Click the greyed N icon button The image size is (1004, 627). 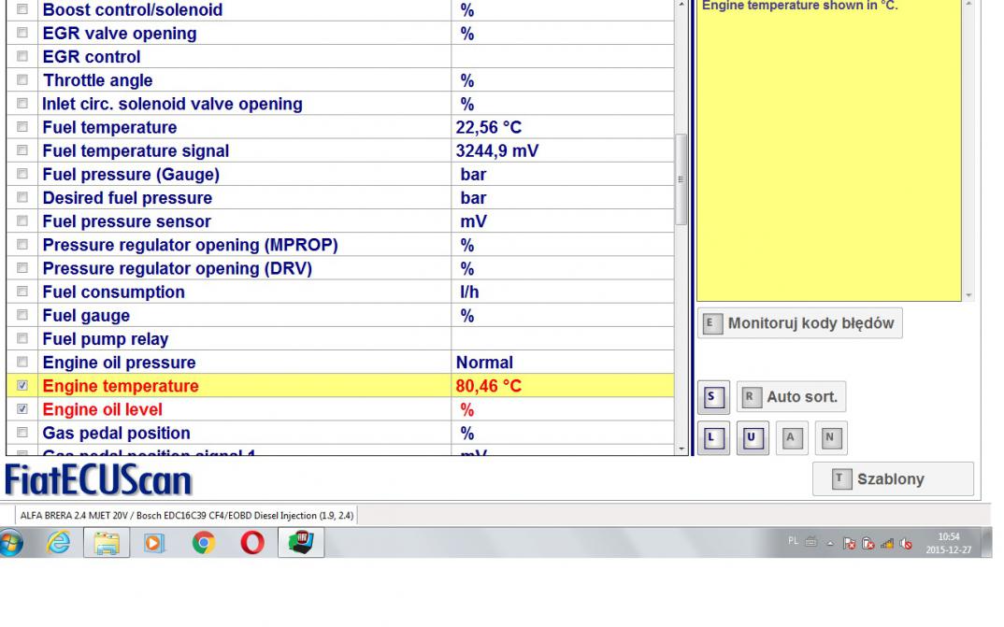831,437
